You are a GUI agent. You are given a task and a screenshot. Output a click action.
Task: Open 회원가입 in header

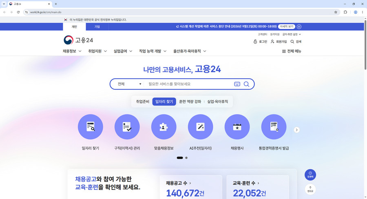(x=279, y=42)
